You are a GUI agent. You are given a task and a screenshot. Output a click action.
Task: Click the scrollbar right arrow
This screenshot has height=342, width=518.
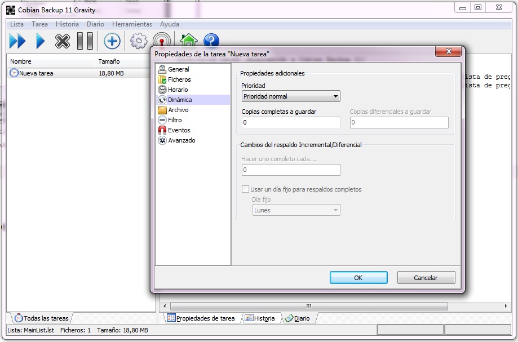point(506,306)
